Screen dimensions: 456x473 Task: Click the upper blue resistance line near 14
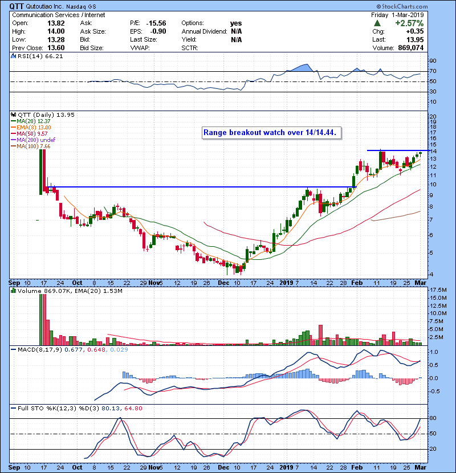pos(398,150)
